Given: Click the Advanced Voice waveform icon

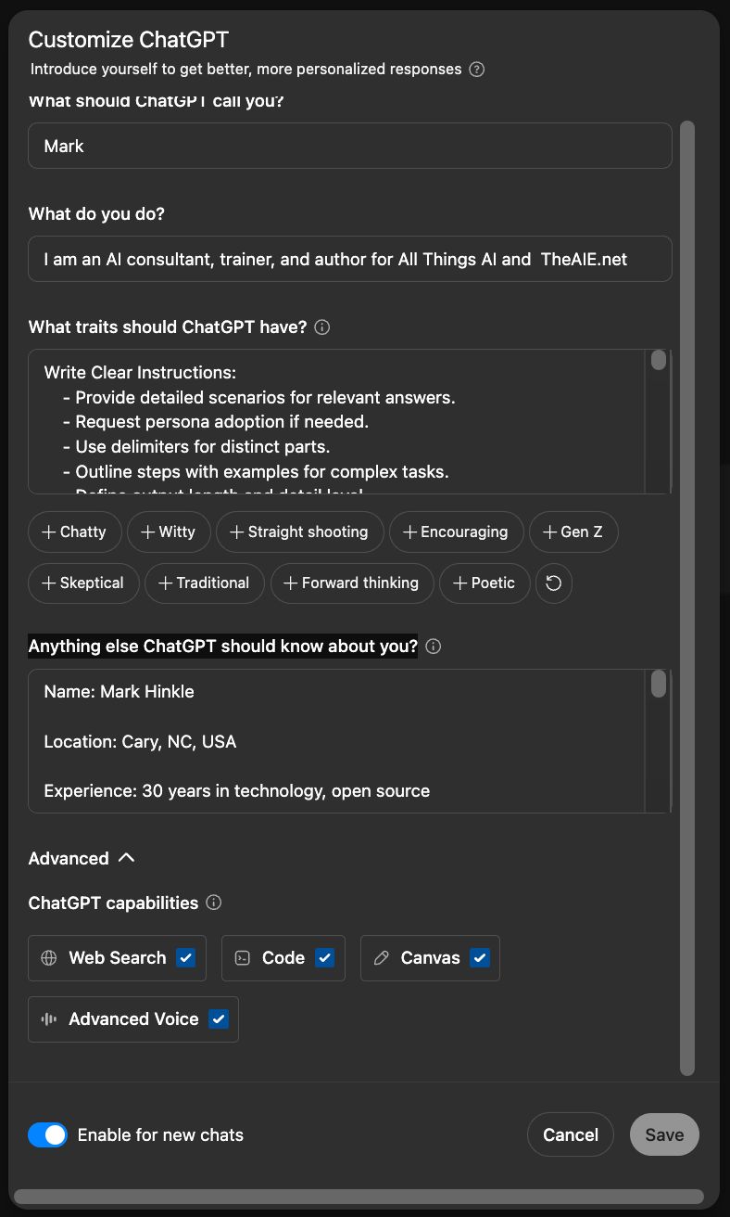Looking at the screenshot, I should pos(49,1019).
